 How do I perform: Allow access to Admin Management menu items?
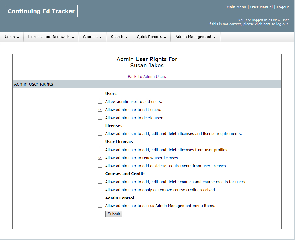click(100, 206)
